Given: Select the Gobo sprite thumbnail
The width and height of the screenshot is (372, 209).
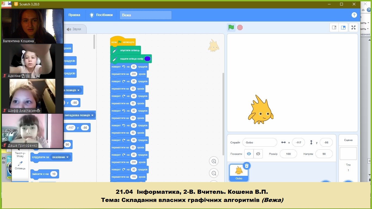Looking at the screenshot, I should [x=239, y=172].
